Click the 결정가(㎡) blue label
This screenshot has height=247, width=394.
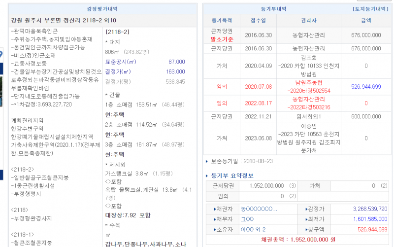(118, 71)
